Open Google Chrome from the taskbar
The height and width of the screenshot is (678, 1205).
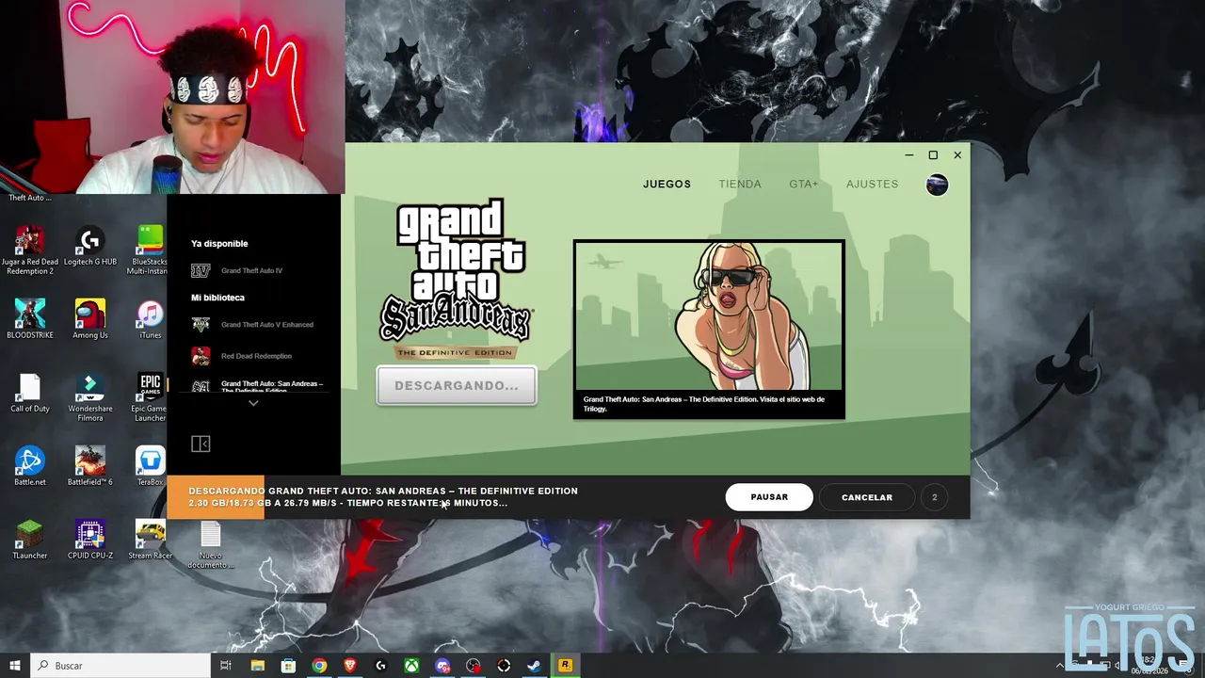point(319,666)
